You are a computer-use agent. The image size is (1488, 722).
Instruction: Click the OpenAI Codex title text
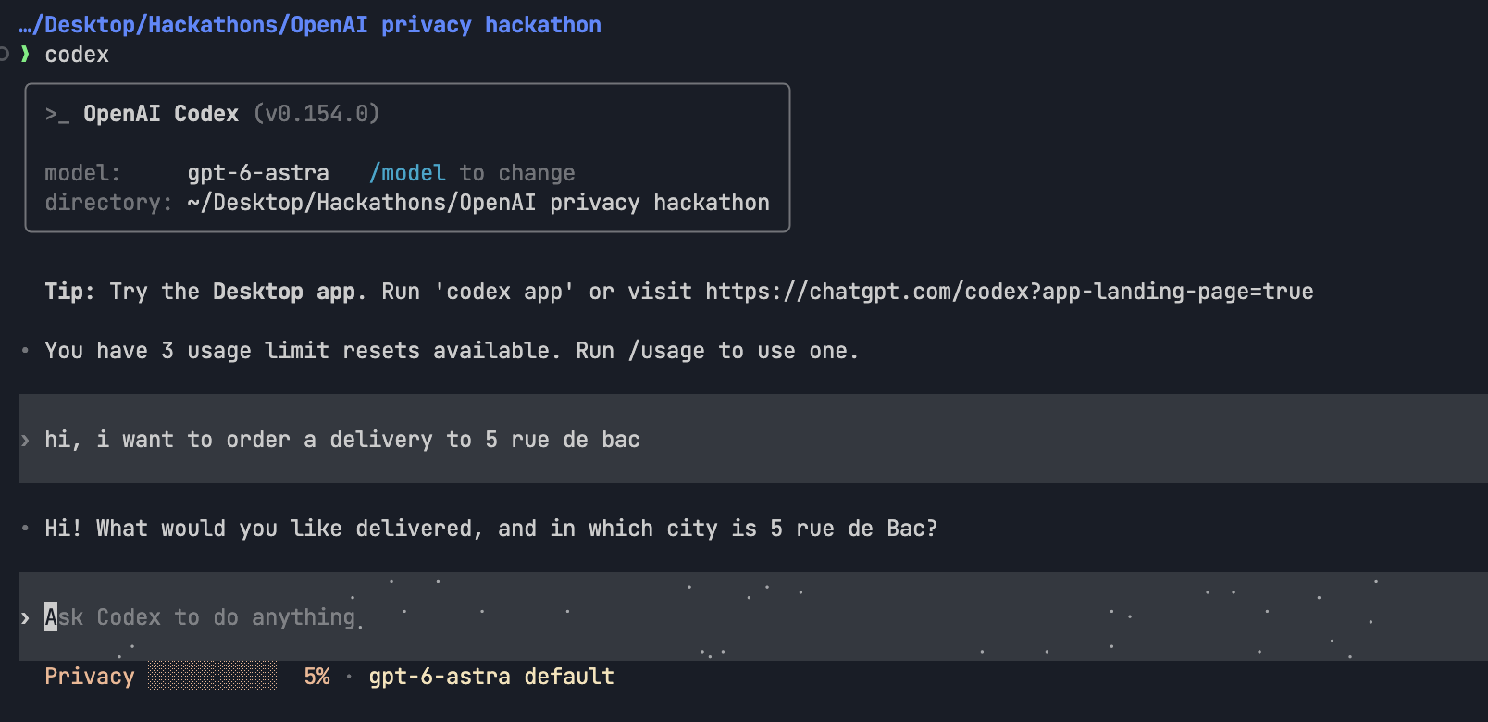coord(161,114)
